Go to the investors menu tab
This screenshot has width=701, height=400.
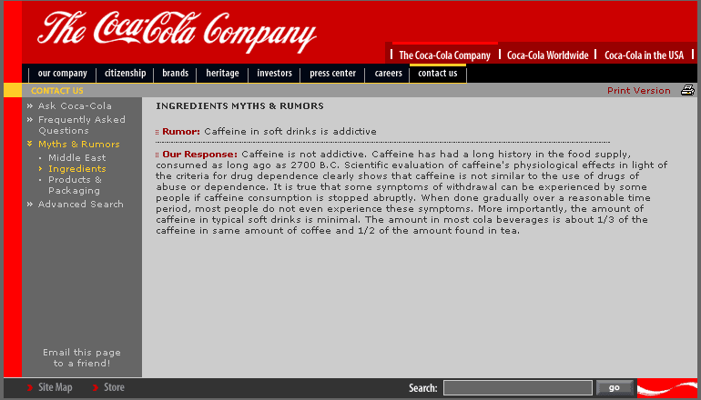point(274,74)
